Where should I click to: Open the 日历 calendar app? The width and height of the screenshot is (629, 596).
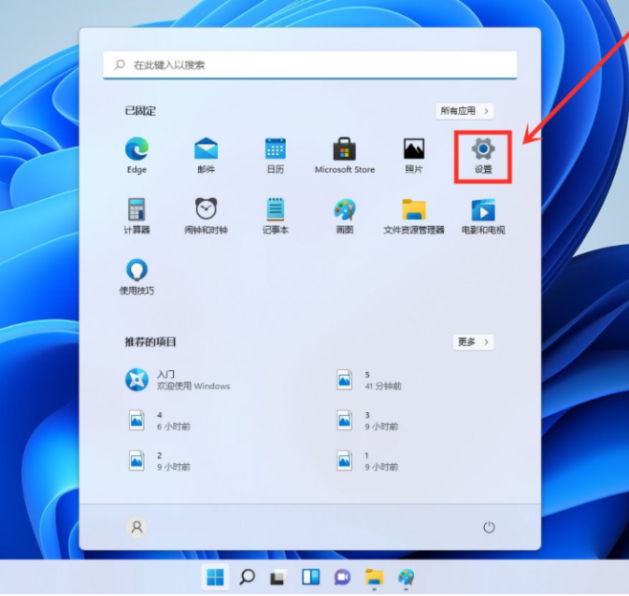pos(275,156)
